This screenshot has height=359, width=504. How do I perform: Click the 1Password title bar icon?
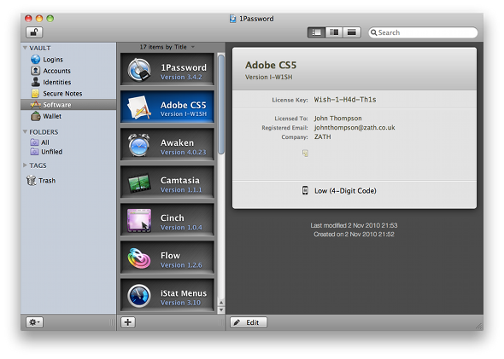(x=233, y=19)
